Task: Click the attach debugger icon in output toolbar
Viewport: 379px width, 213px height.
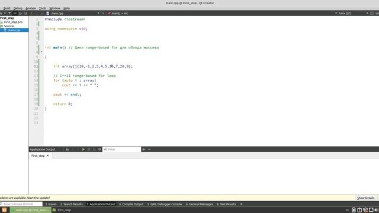Action: (94, 150)
